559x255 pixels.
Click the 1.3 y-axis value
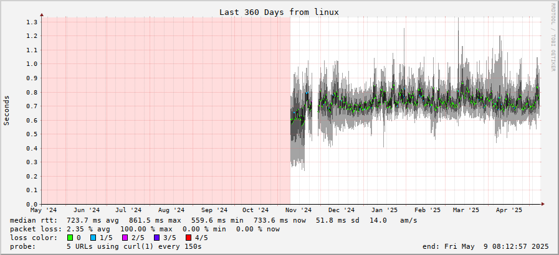pos(32,22)
